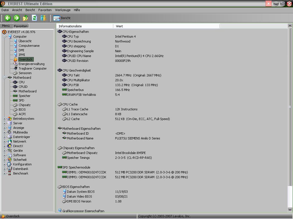Collapse the Motherboard tree node
293x219 pixels.
coord(4,78)
